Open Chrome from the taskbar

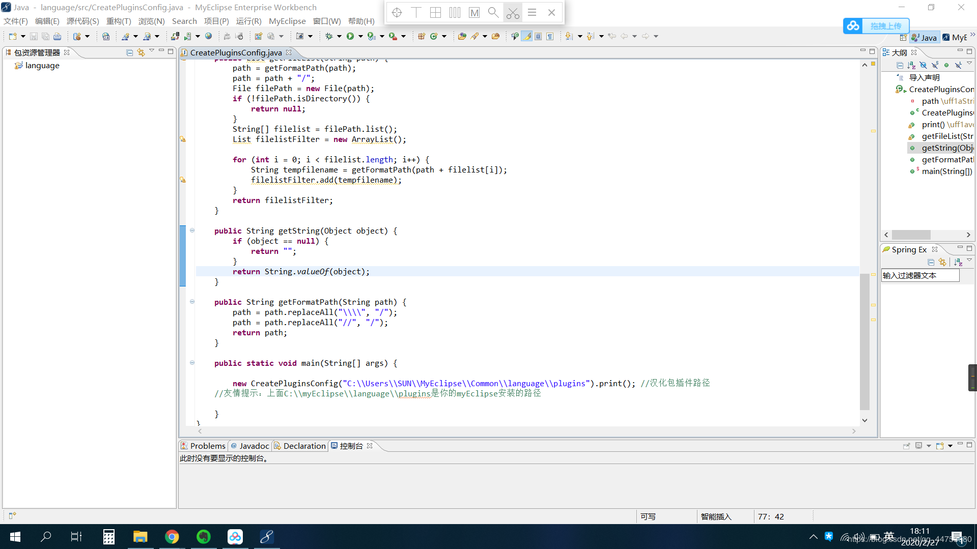click(172, 537)
